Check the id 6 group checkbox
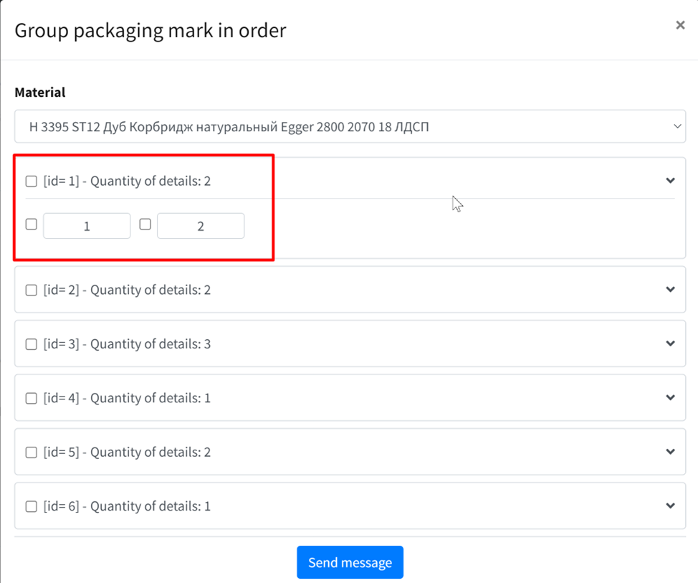 coord(32,506)
